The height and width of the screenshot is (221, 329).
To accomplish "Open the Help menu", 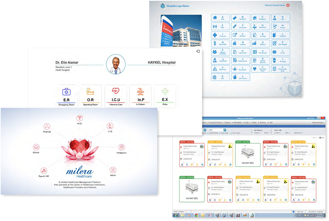I will (270, 123).
